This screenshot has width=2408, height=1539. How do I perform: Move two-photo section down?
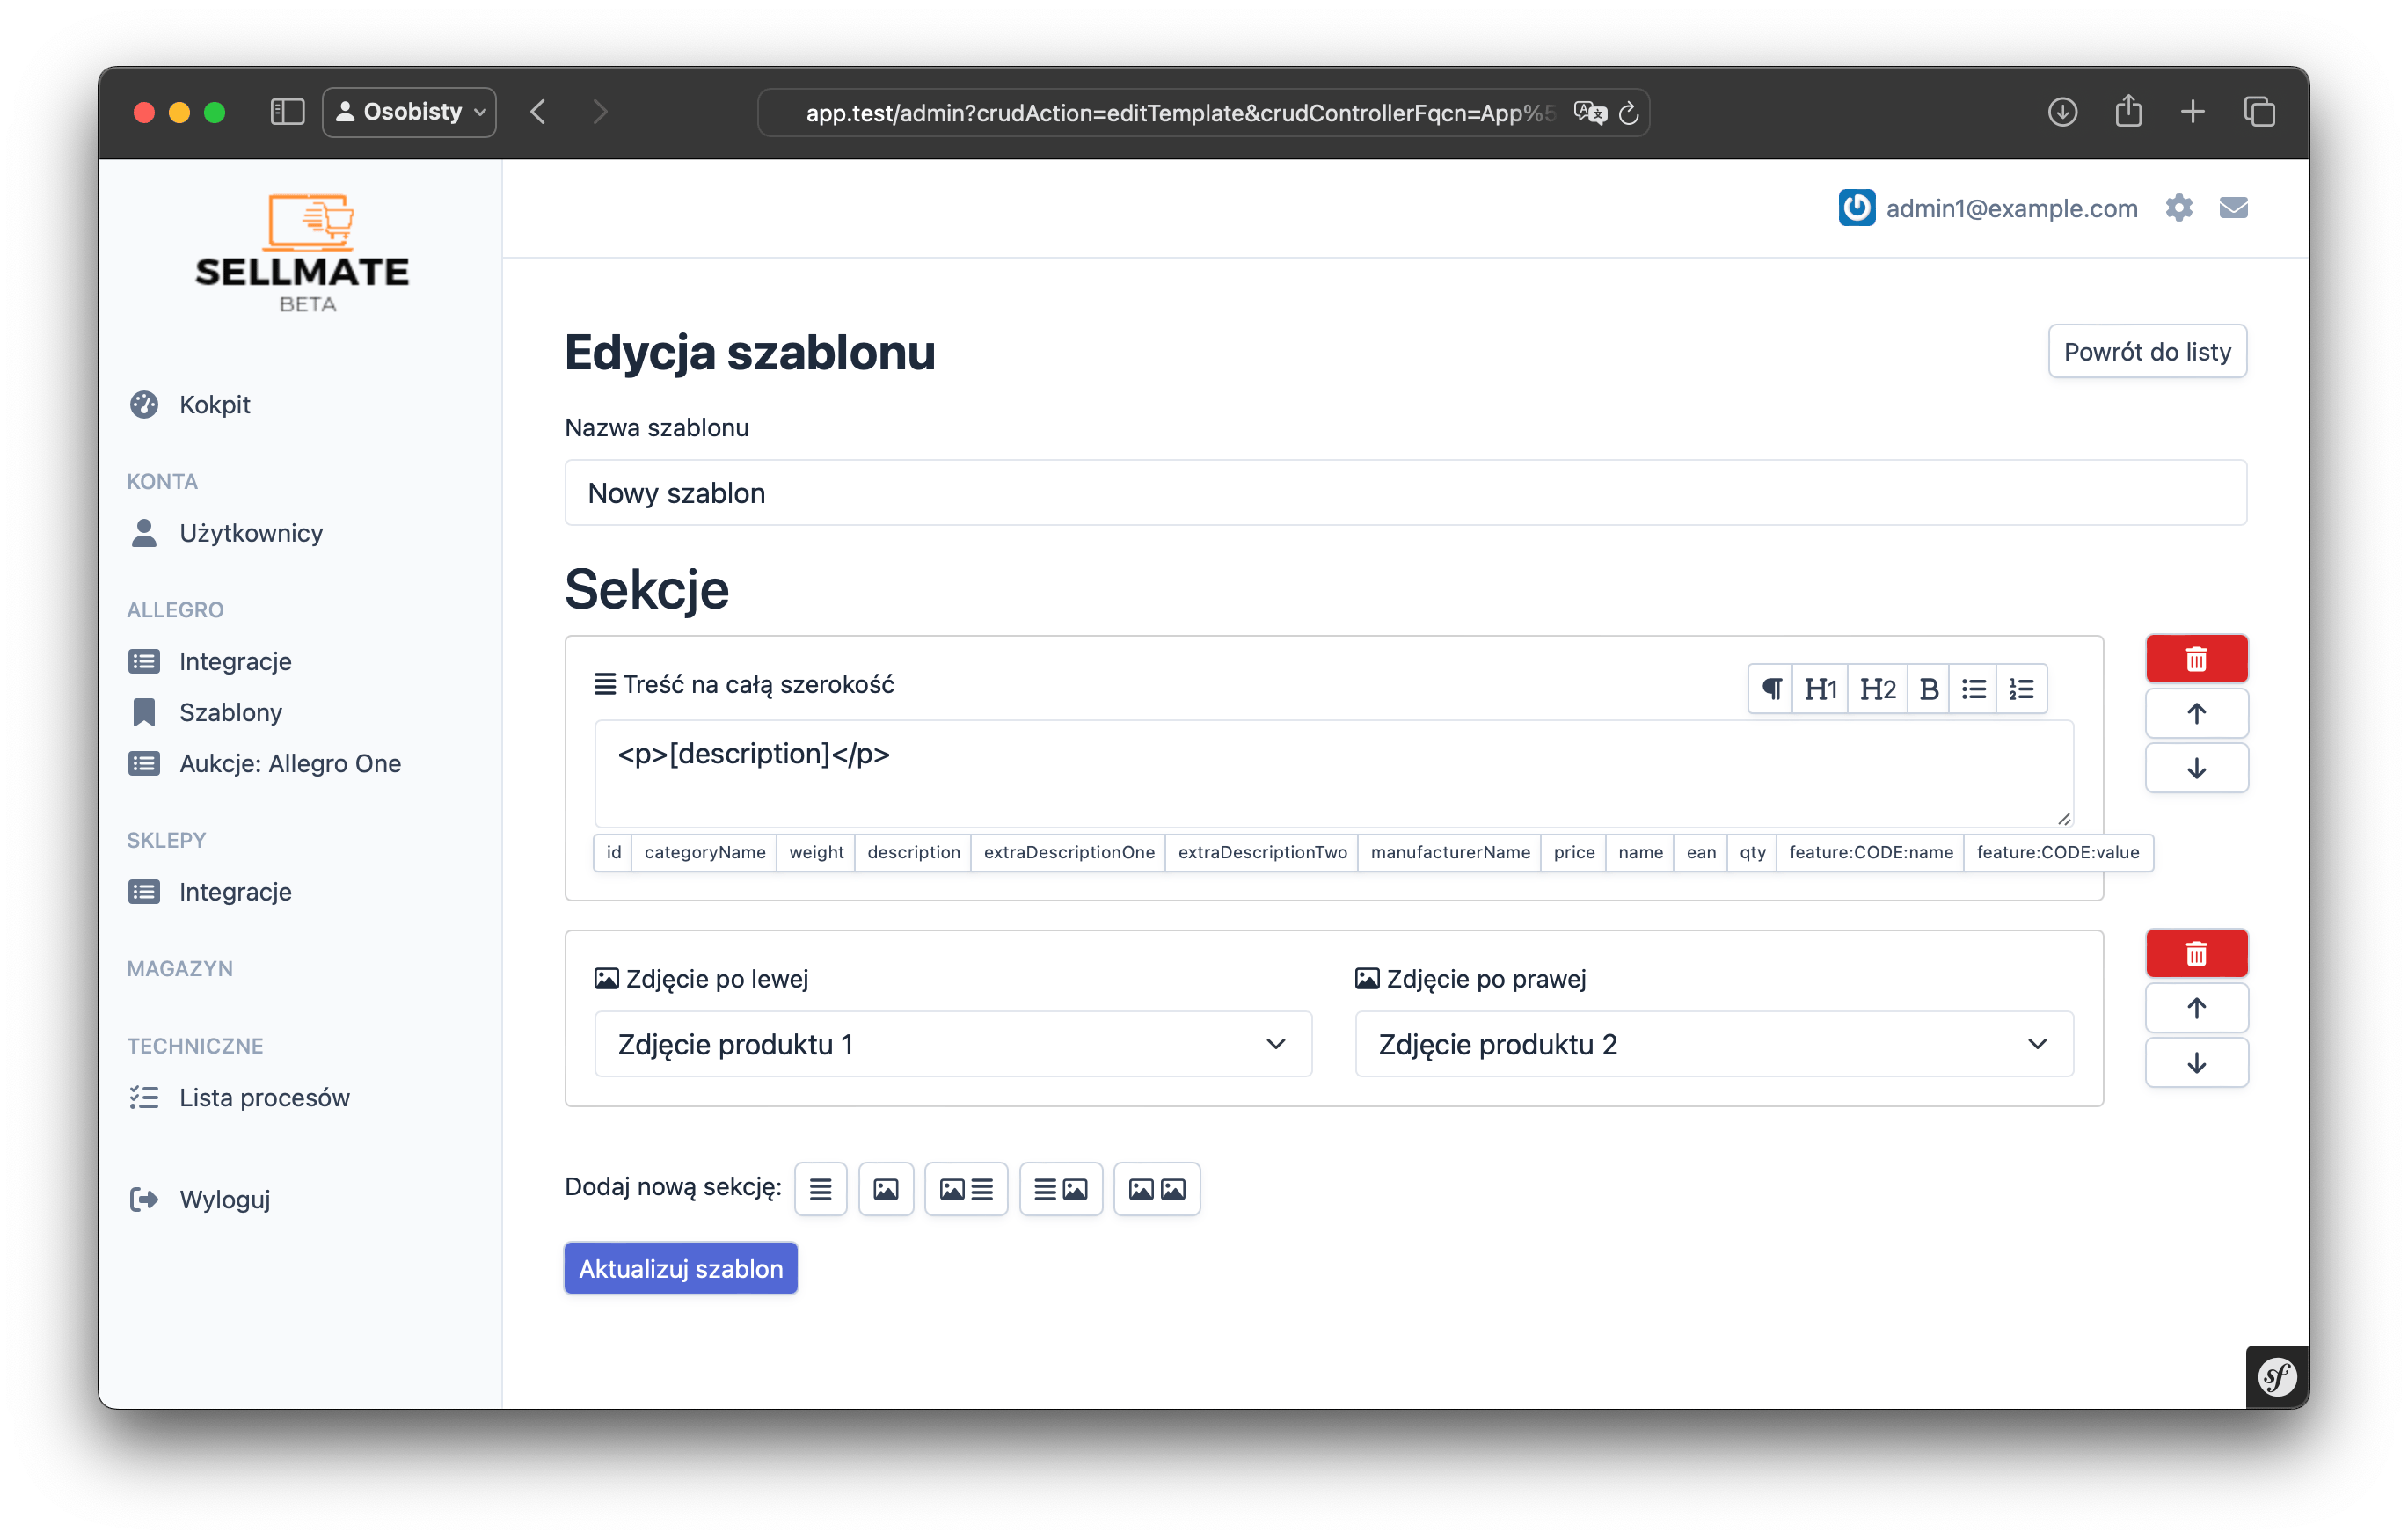click(2196, 1063)
